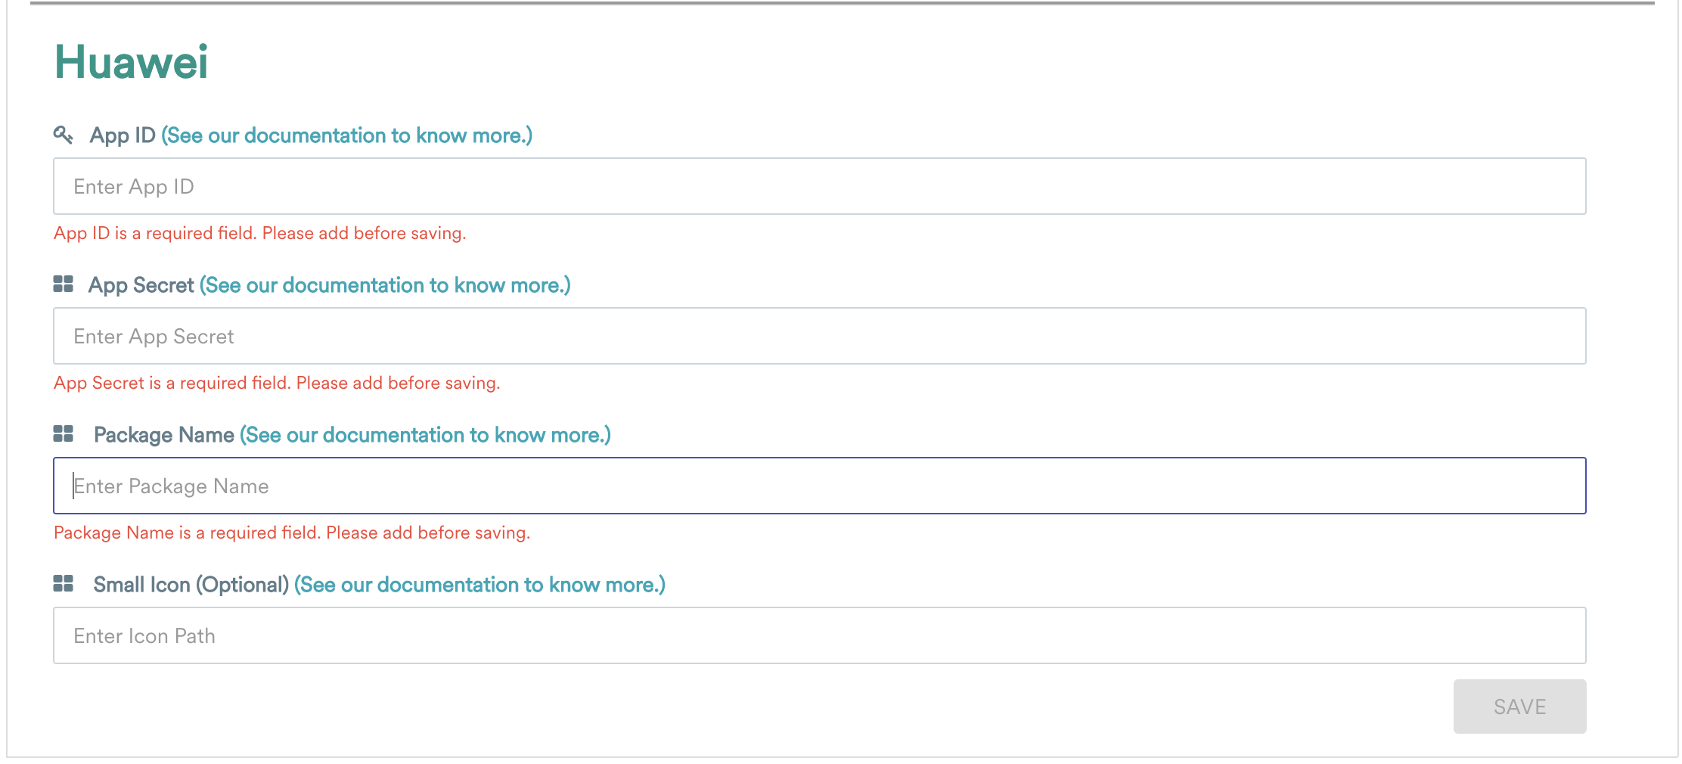The height and width of the screenshot is (764, 1682).
Task: Open the Small Icon documentation link
Action: pyautogui.click(x=479, y=585)
